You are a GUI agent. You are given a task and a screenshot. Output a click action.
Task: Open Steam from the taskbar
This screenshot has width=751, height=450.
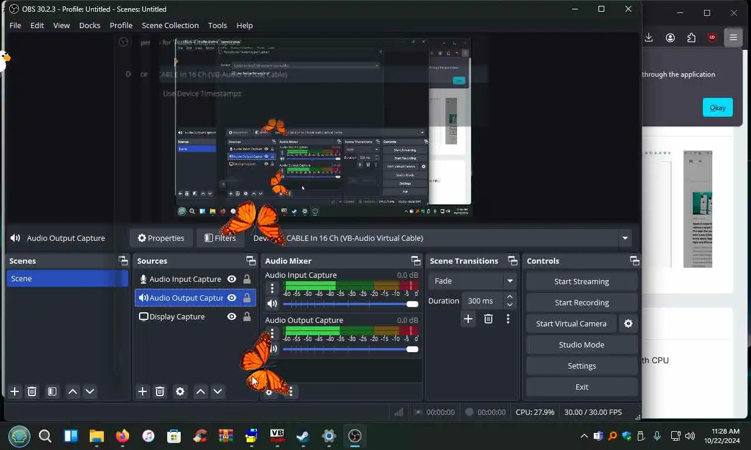pyautogui.click(x=303, y=436)
